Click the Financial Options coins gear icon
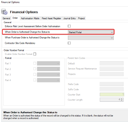 tap(4, 12)
